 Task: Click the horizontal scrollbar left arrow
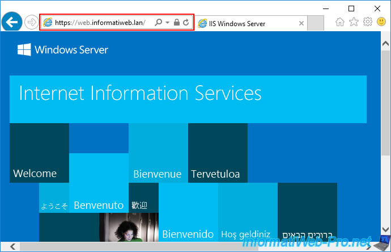[x=13, y=247]
